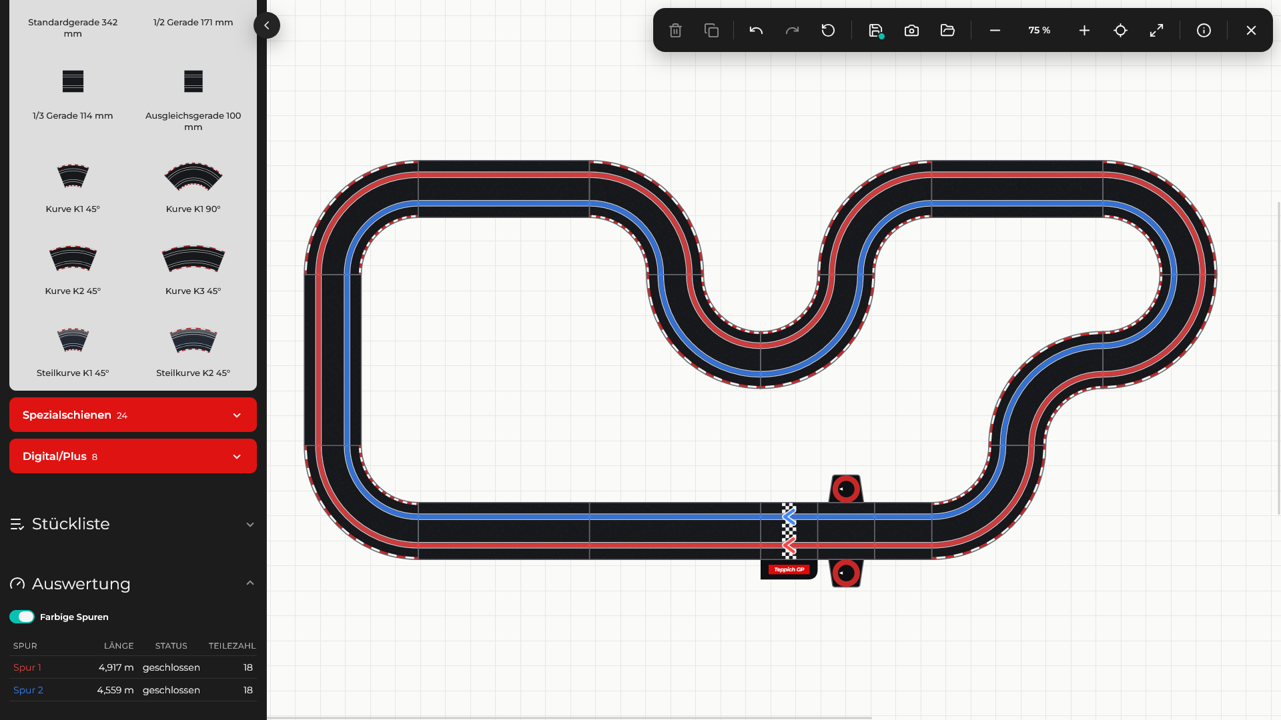Image resolution: width=1281 pixels, height=720 pixels.
Task: Expand the Stückliste section
Action: point(133,524)
